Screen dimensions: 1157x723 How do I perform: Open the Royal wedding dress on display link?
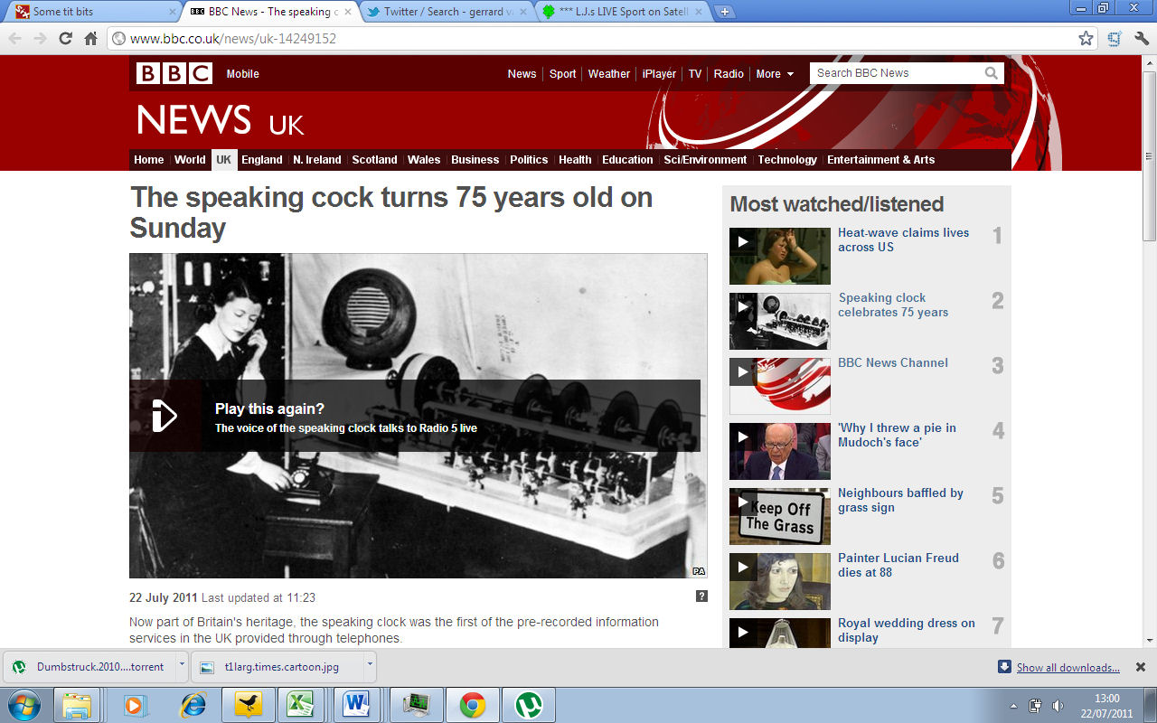pyautogui.click(x=907, y=630)
